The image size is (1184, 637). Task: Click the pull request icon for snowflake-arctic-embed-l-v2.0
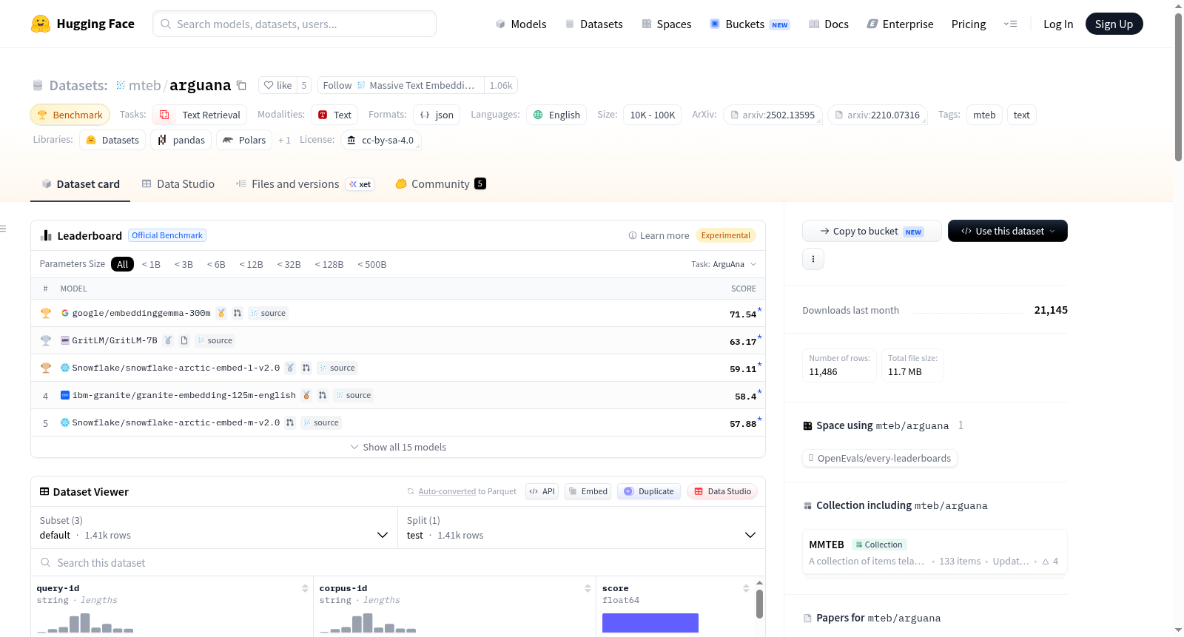306,368
